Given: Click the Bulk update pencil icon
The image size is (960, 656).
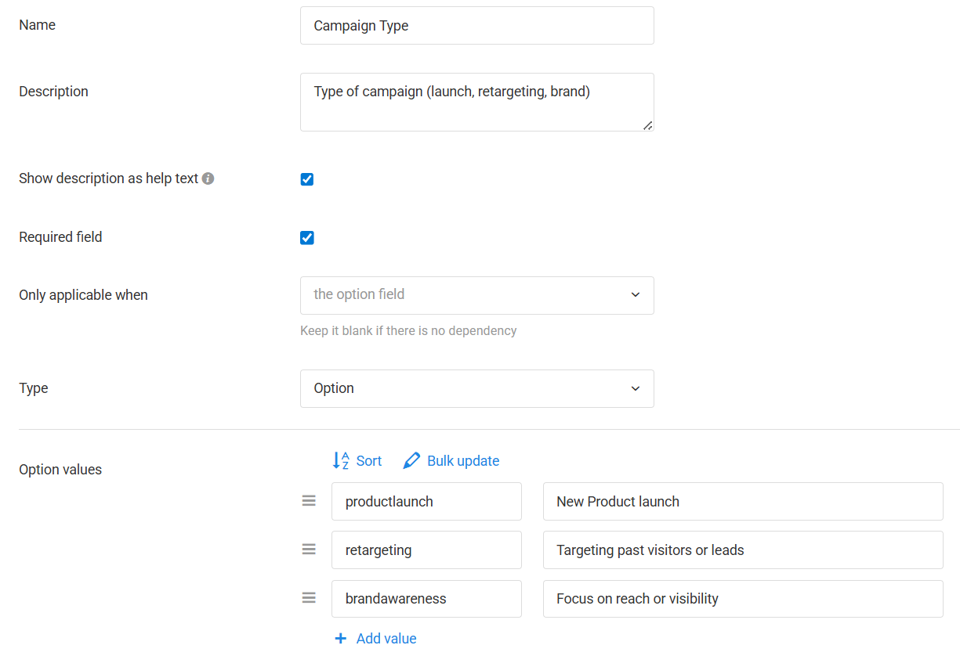Looking at the screenshot, I should point(411,461).
